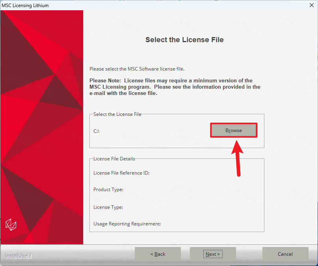The width and height of the screenshot is (318, 266).
Task: Click the Please select the MSC Software text
Action: [x=137, y=69]
